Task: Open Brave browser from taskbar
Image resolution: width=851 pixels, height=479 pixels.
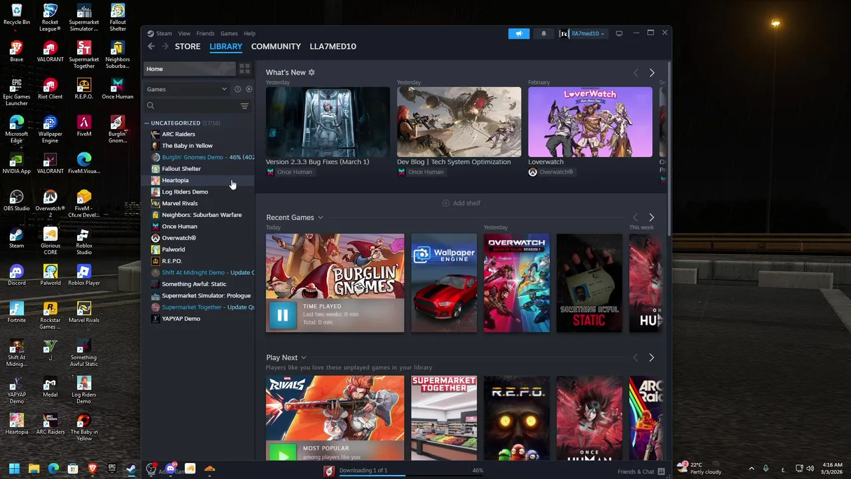Action: click(x=92, y=469)
